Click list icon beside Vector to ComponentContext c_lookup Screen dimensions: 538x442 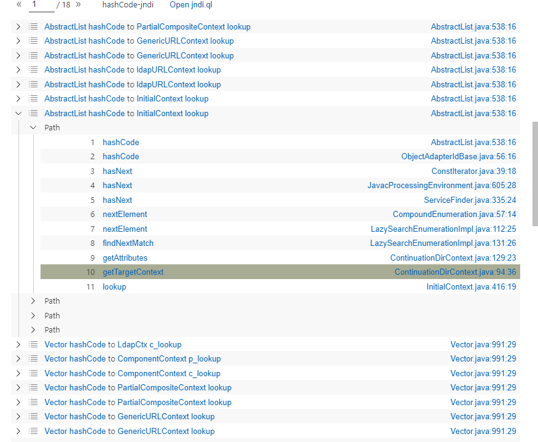(33, 374)
